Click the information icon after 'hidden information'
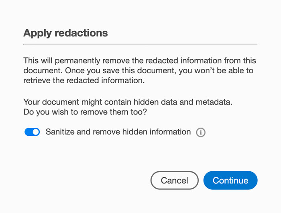281x213 pixels. click(201, 133)
